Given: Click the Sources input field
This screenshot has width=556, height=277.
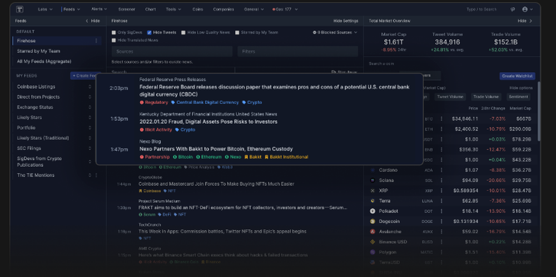Looking at the screenshot, I should [x=172, y=51].
